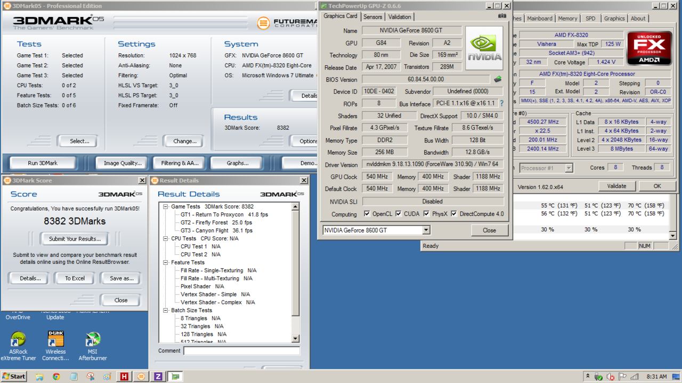Click the Image Quality button
The image size is (682, 383).
click(x=123, y=163)
